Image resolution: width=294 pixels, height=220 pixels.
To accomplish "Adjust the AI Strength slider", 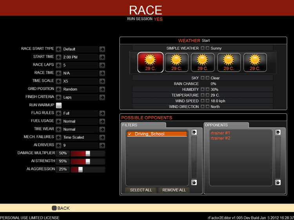I will point(87,161).
